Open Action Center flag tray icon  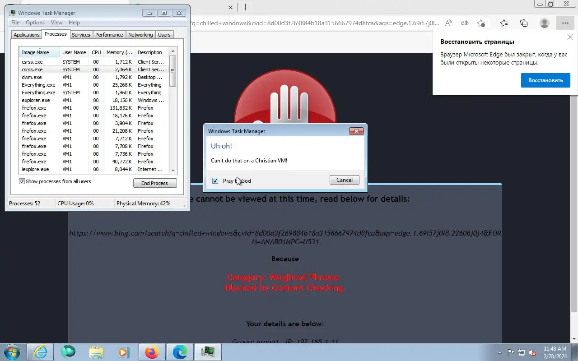click(510, 352)
